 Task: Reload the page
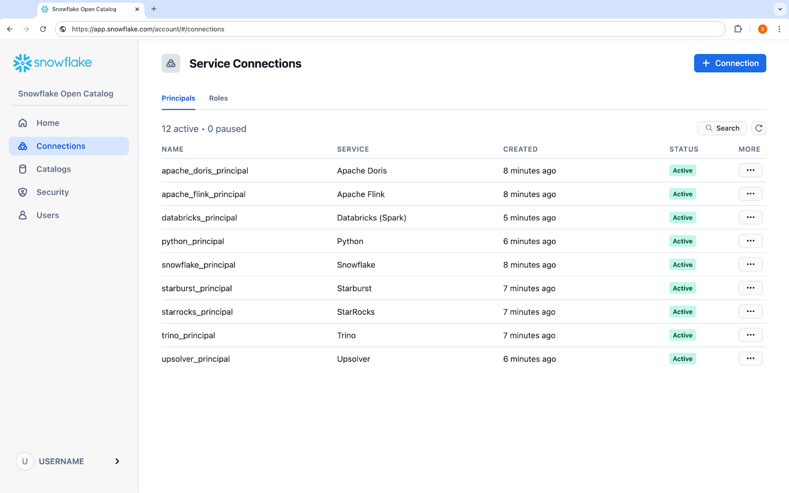pos(43,29)
